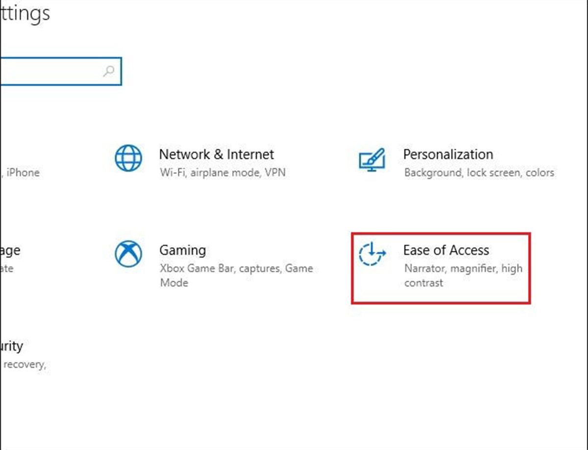Open the partially visible Update & Security heading
The width and height of the screenshot is (588, 450).
[12, 346]
